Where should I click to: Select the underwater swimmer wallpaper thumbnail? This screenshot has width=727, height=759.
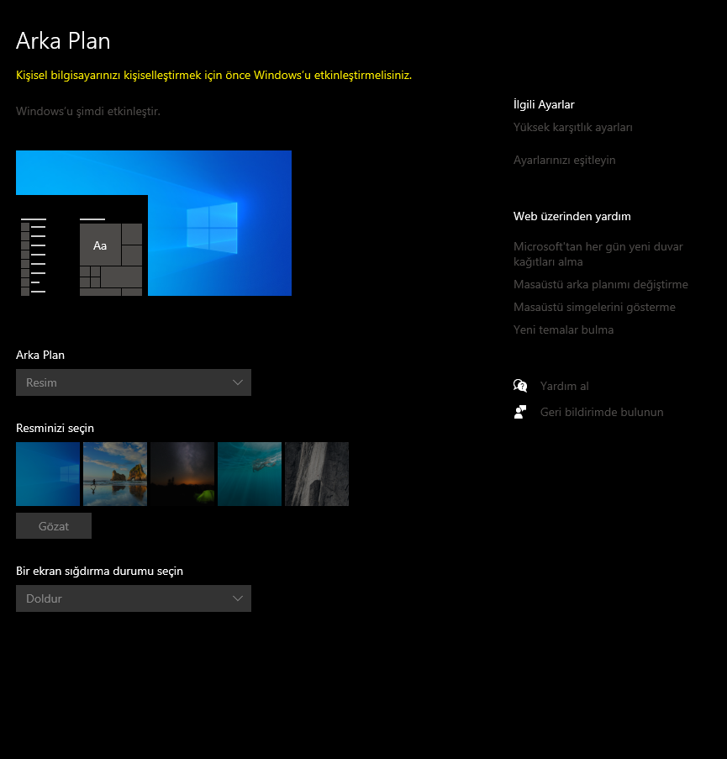pos(250,474)
